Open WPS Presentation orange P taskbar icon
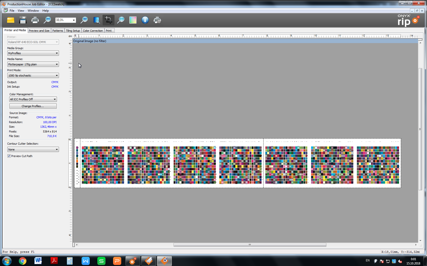 click(117, 261)
